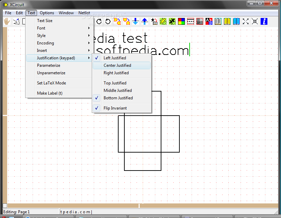Screen dimensions: 281x218
Task: Choose Parameterize menu entry
Action: click(59, 65)
